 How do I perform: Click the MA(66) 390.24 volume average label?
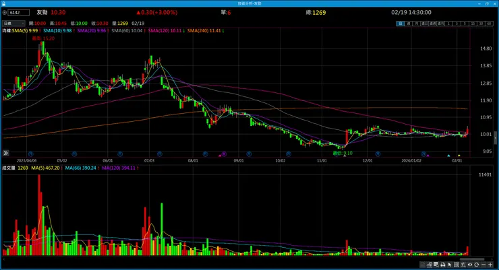(x=80, y=168)
